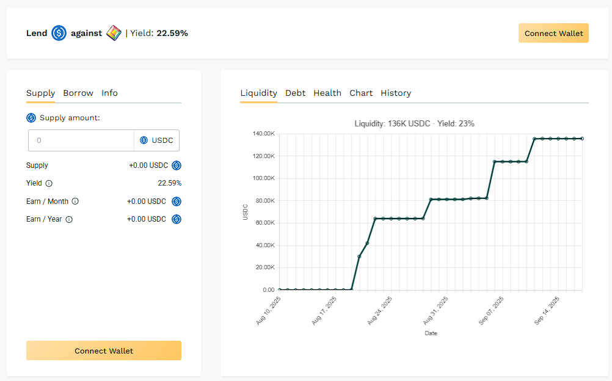Select the Supply tab
The image size is (612, 381).
40,93
